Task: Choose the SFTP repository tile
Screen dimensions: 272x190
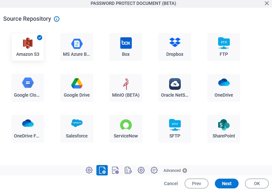Action: pyautogui.click(x=175, y=129)
